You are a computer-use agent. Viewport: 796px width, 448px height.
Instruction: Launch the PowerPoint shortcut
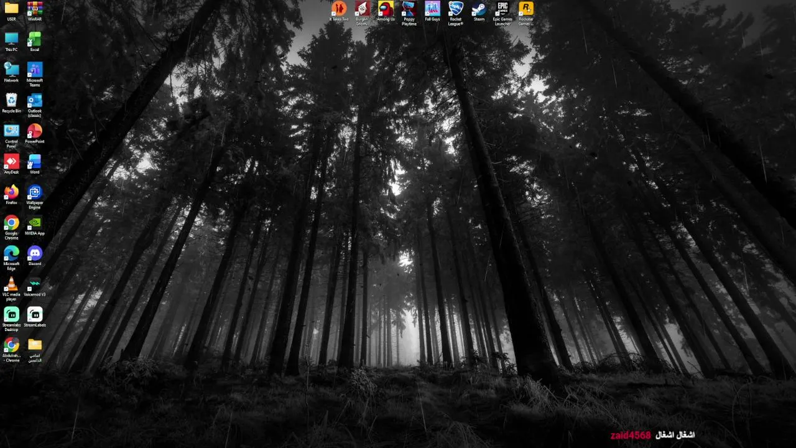point(35,133)
